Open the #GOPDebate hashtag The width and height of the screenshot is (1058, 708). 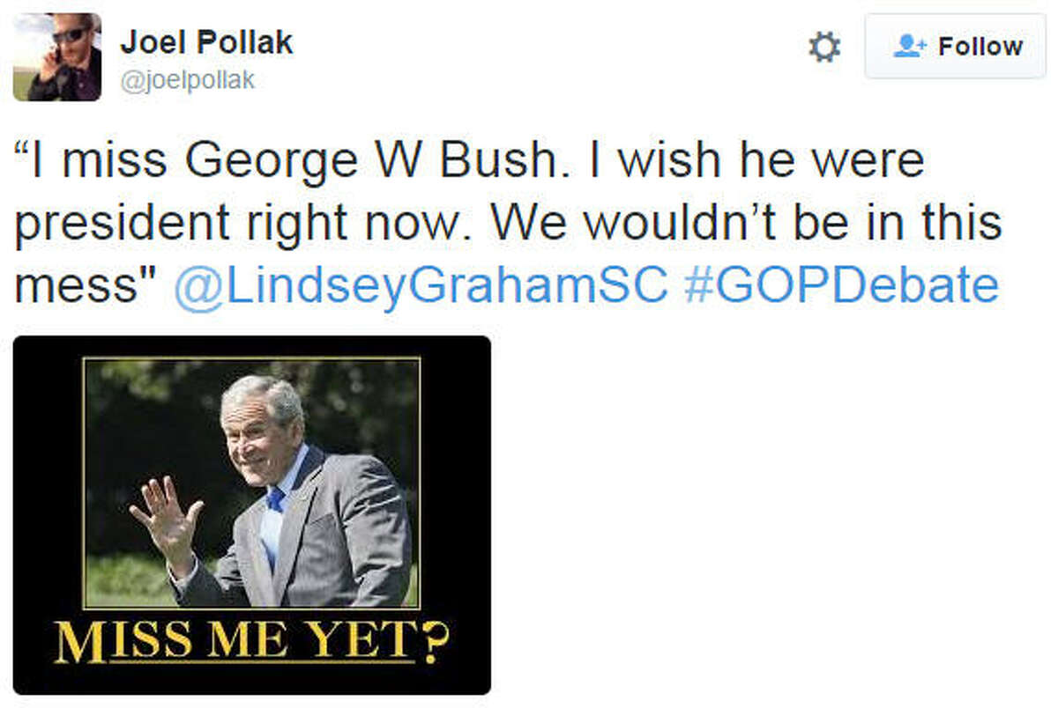click(x=841, y=287)
